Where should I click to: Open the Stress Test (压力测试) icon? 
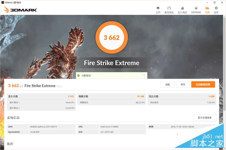(x=182, y=8)
